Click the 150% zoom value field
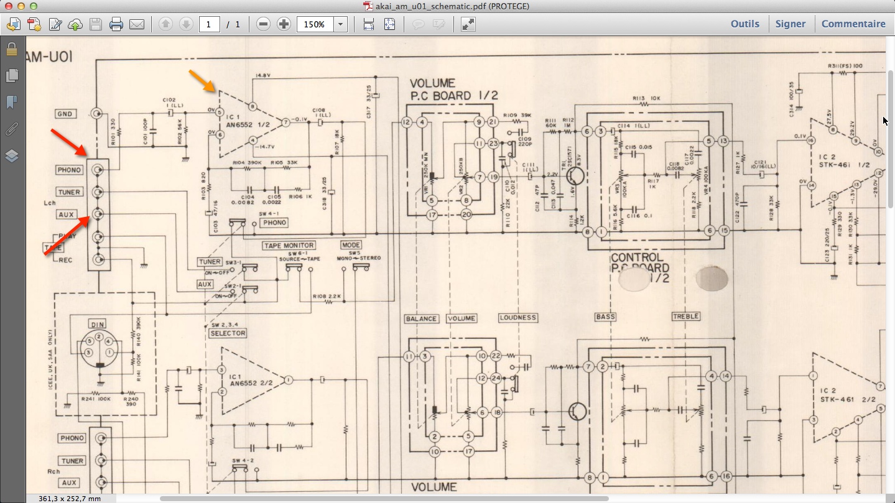Image resolution: width=895 pixels, height=503 pixels. click(x=315, y=24)
